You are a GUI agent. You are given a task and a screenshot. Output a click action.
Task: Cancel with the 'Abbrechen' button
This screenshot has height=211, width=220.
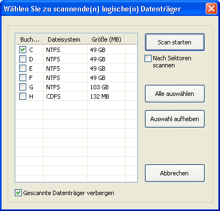(175, 173)
